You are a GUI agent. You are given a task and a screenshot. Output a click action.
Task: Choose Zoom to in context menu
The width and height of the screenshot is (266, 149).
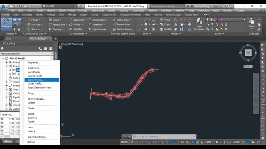click(32, 118)
